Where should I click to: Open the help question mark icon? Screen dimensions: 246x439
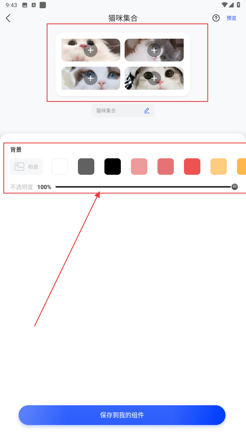click(x=216, y=18)
